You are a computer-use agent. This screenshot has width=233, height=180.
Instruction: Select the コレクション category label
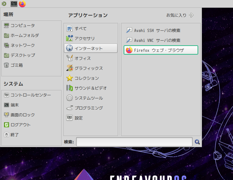pyautogui.click(x=87, y=78)
